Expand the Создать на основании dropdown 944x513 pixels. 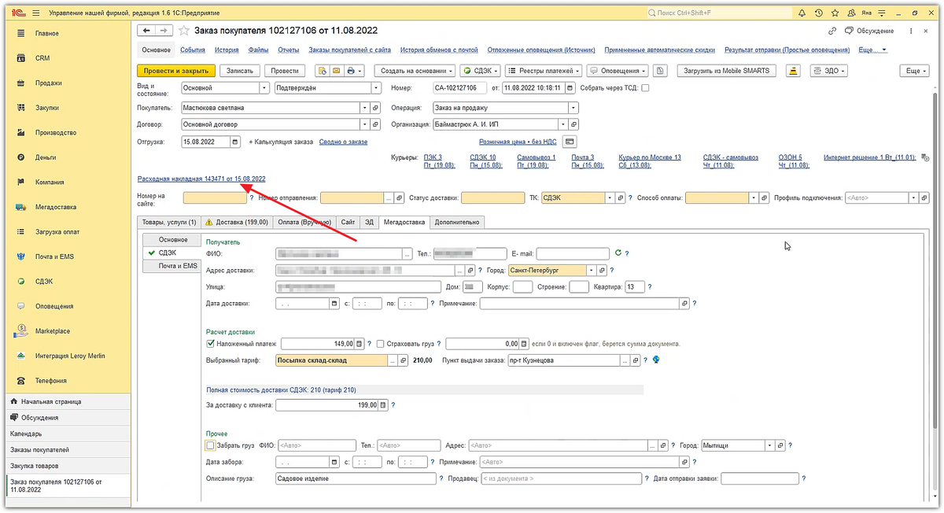pyautogui.click(x=415, y=71)
